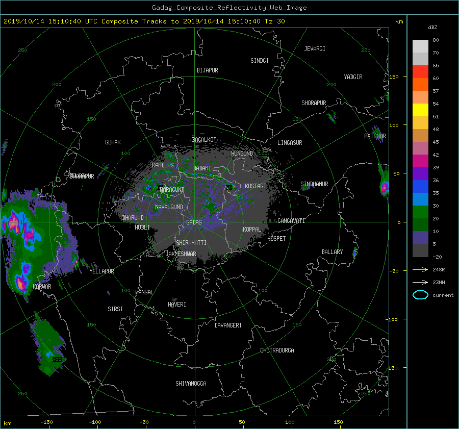Viewport: 459px width, 429px height.
Task: Click the YELLAPUR city label
Action: 101,271
